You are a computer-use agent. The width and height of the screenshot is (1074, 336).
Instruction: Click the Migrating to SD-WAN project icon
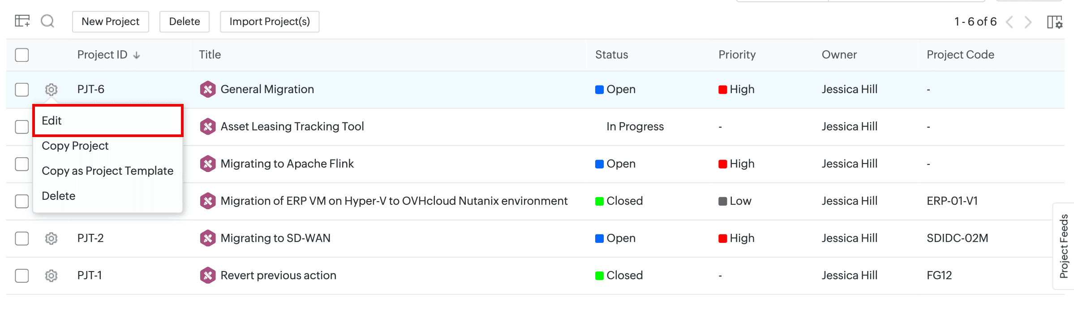(208, 238)
